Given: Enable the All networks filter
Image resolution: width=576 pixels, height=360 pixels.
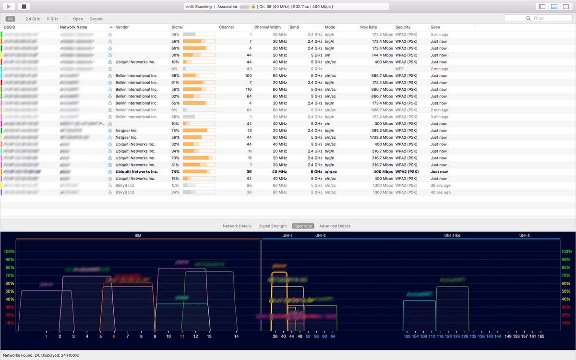Looking at the screenshot, I should (x=10, y=19).
